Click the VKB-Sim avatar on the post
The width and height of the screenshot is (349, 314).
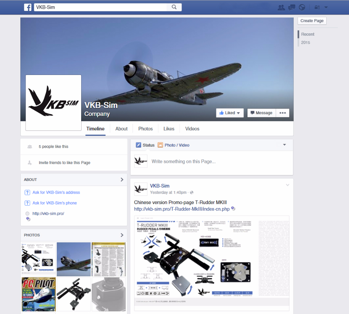point(141,189)
